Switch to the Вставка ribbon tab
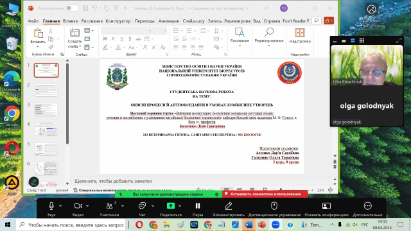 pos(70,21)
